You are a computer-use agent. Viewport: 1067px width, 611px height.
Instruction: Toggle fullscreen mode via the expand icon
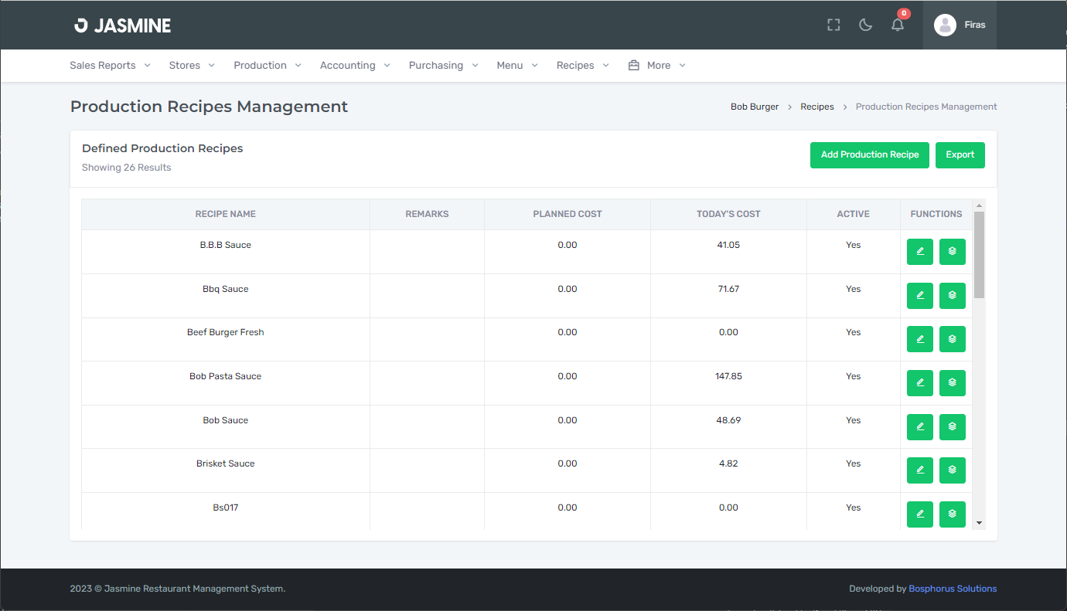pyautogui.click(x=833, y=24)
